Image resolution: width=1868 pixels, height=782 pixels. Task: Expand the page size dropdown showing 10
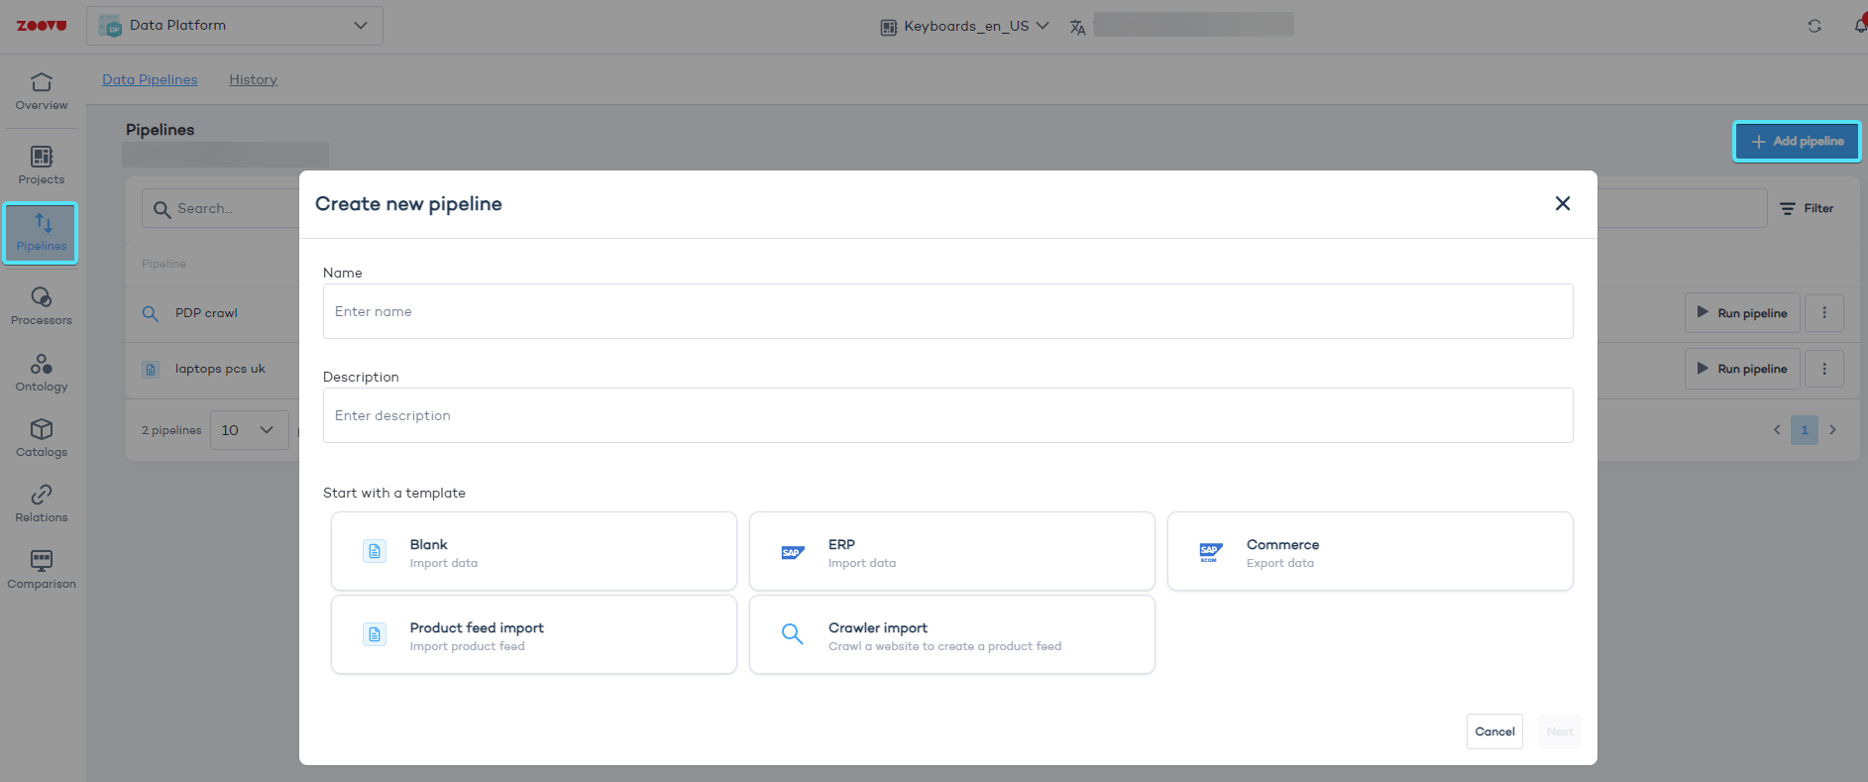click(249, 430)
